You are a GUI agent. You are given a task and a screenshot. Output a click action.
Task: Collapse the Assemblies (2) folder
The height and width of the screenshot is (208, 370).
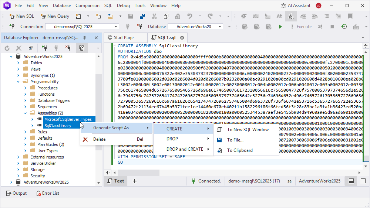coord(25,113)
